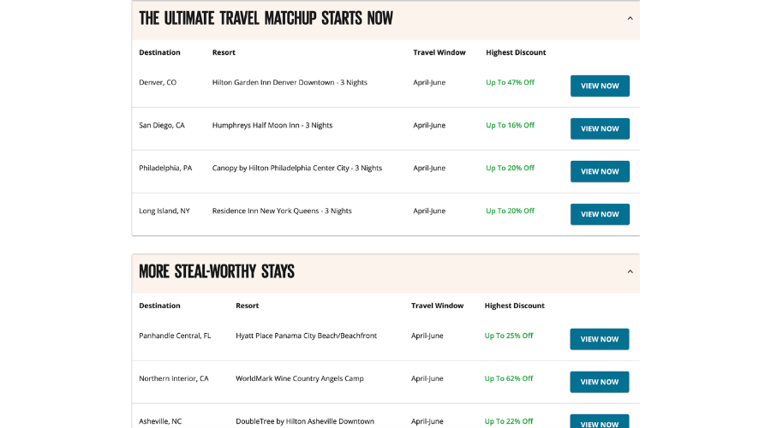This screenshot has height=428, width=771.
Task: View Now for WorldMark Wine Country Angels Camp
Action: [599, 382]
